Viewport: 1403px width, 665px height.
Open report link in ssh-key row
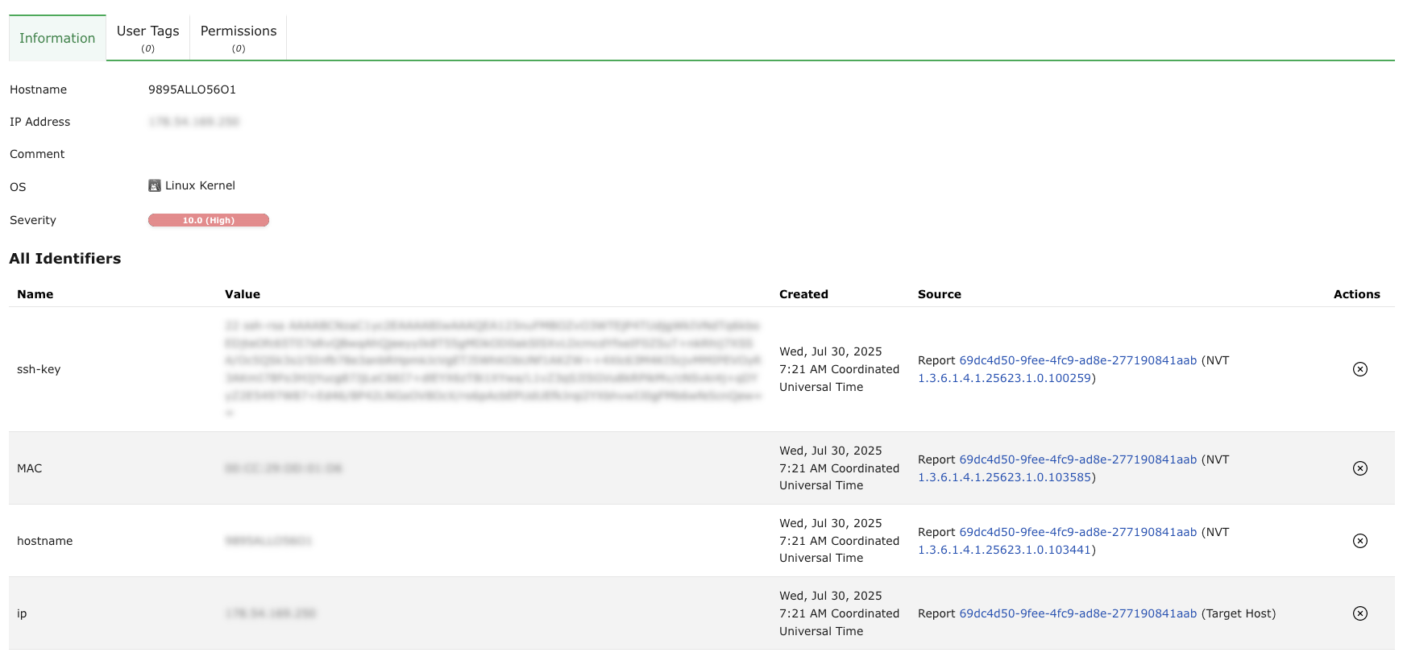(x=1077, y=360)
